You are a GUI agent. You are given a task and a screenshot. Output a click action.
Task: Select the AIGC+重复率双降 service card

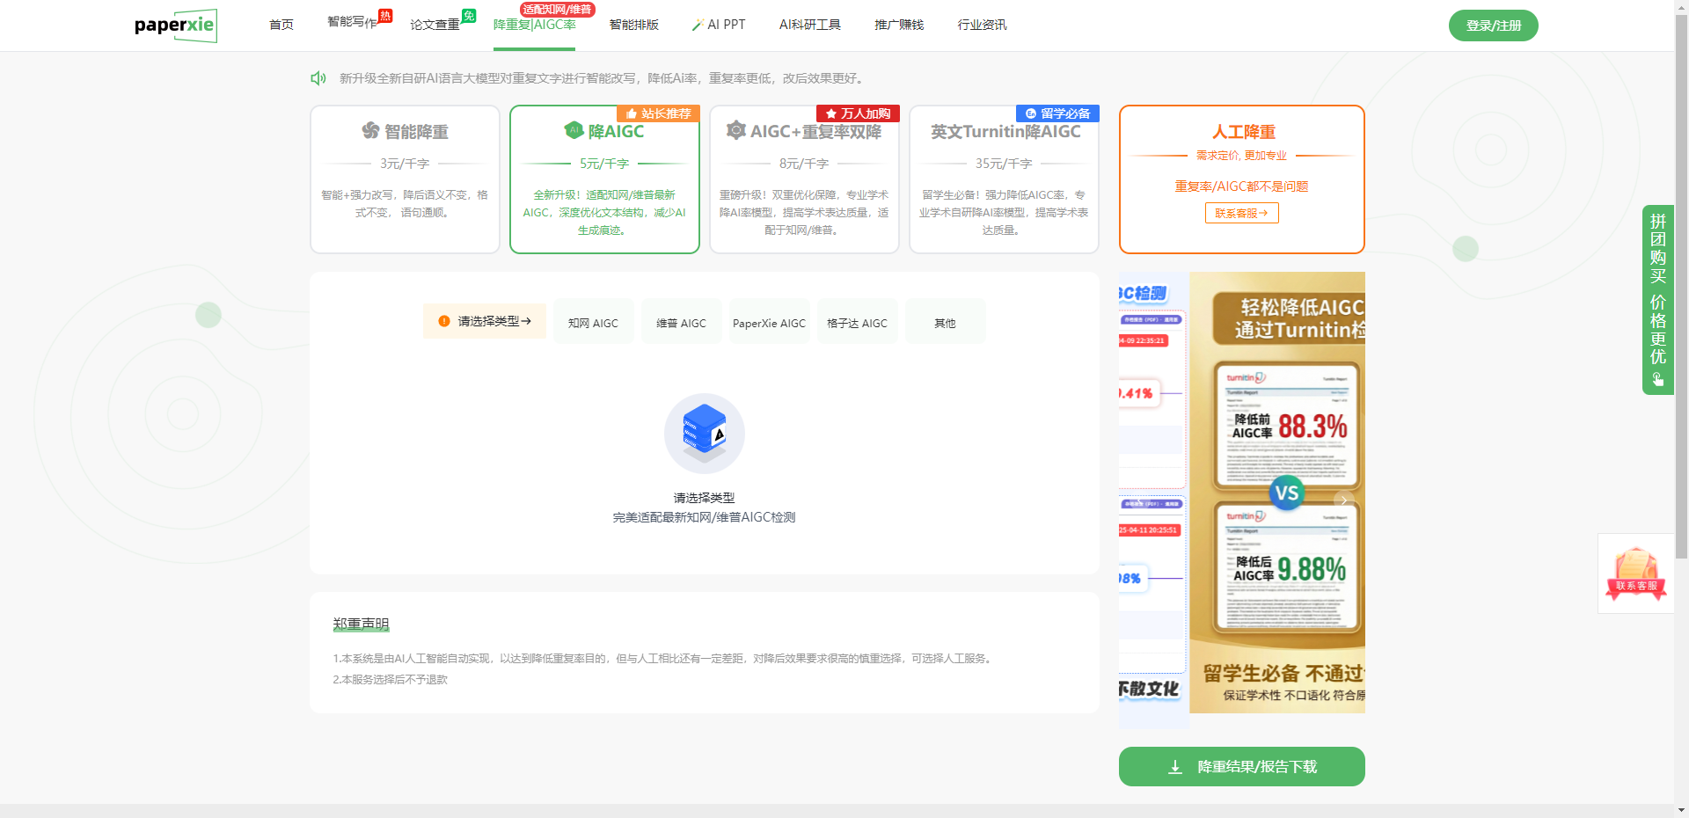point(804,179)
